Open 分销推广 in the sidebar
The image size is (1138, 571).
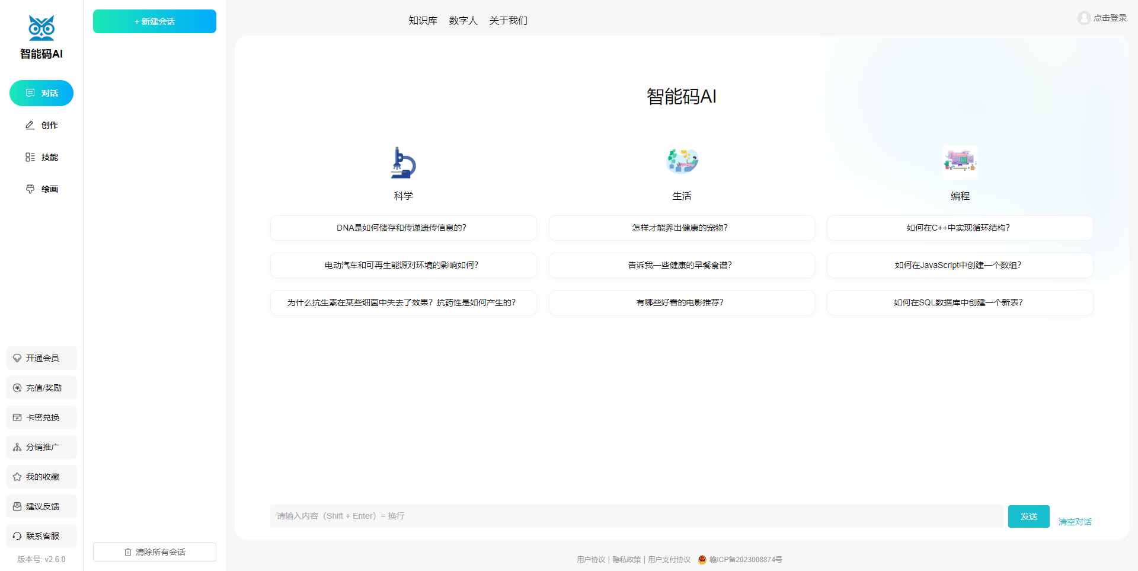(41, 447)
